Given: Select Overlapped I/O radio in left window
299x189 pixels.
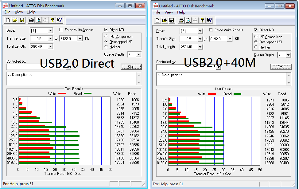Looking at the screenshot, I should click(x=106, y=41).
